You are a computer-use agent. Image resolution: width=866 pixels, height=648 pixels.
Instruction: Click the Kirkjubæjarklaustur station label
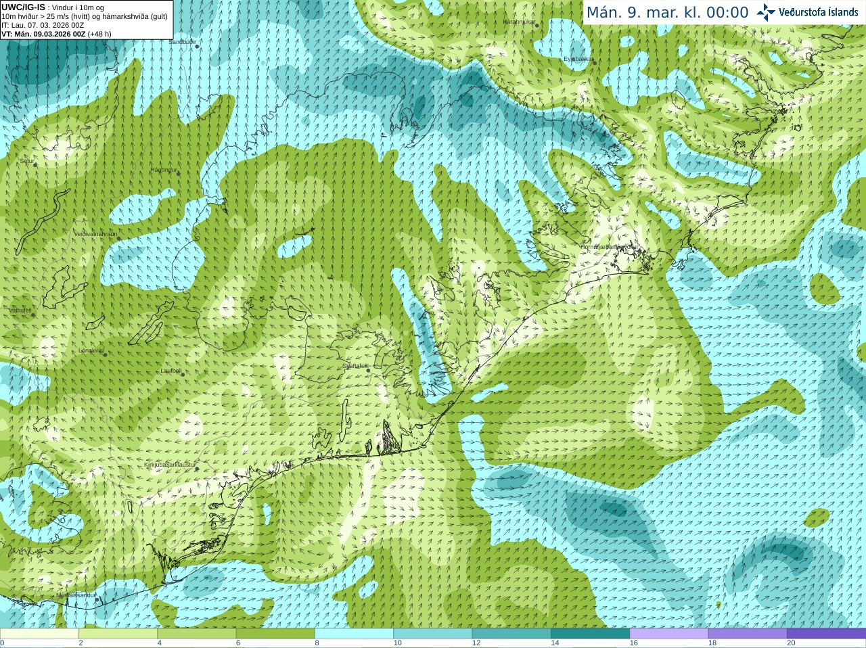(x=170, y=465)
